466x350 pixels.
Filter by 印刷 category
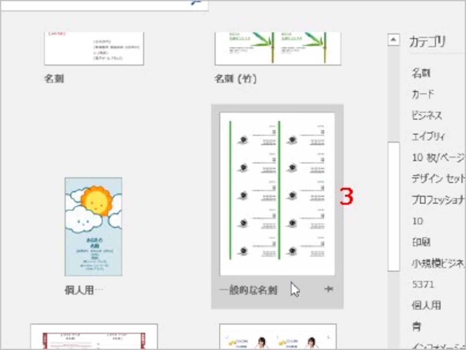pos(421,243)
